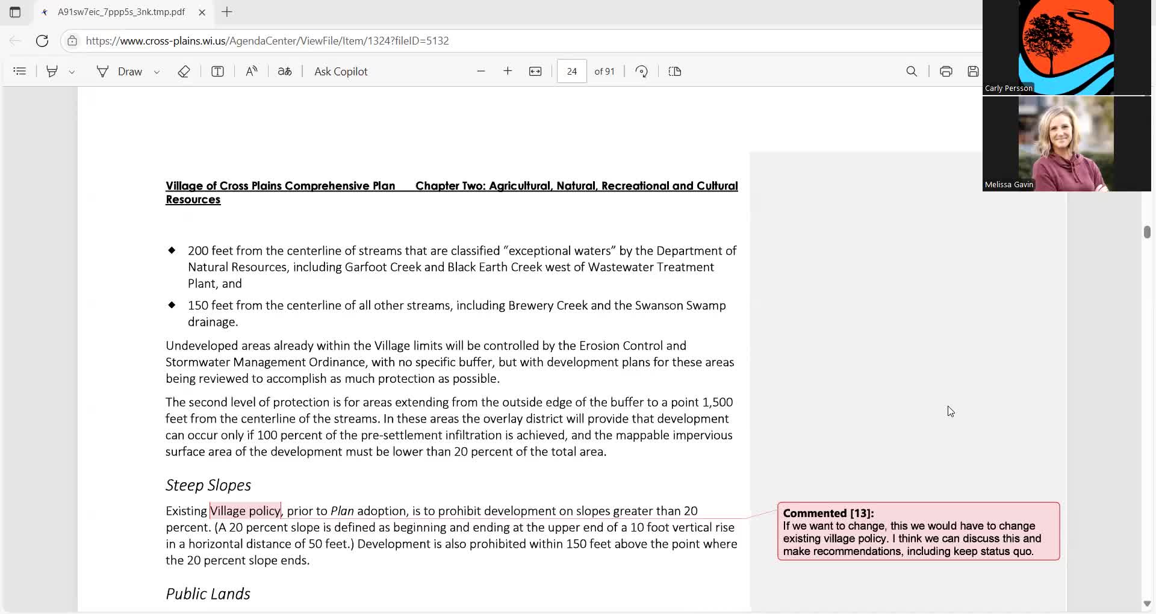Zoom in with the plus icon

pos(508,71)
